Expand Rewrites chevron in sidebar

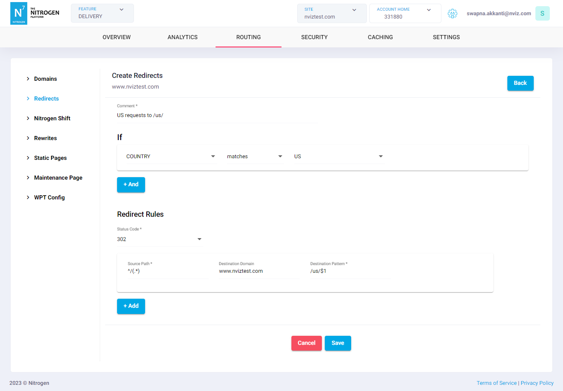(x=28, y=138)
